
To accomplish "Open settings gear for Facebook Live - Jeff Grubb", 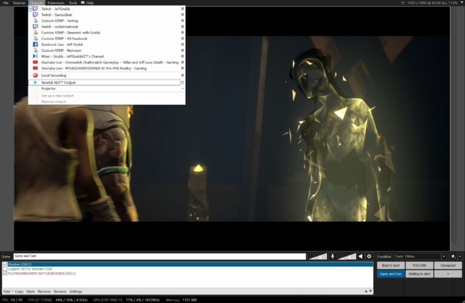I will (x=182, y=44).
